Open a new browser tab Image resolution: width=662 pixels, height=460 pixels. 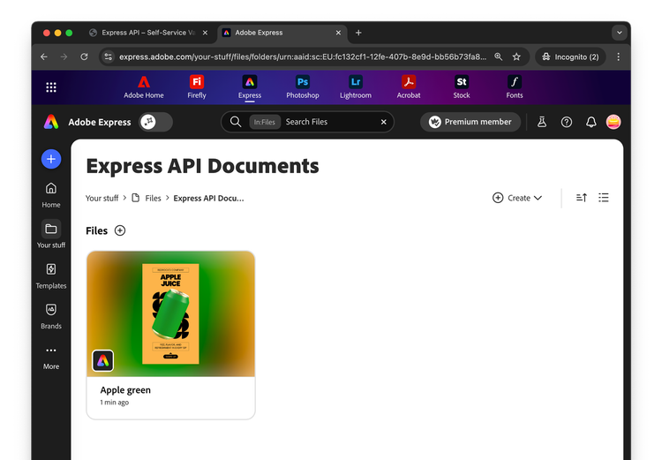[x=358, y=33]
